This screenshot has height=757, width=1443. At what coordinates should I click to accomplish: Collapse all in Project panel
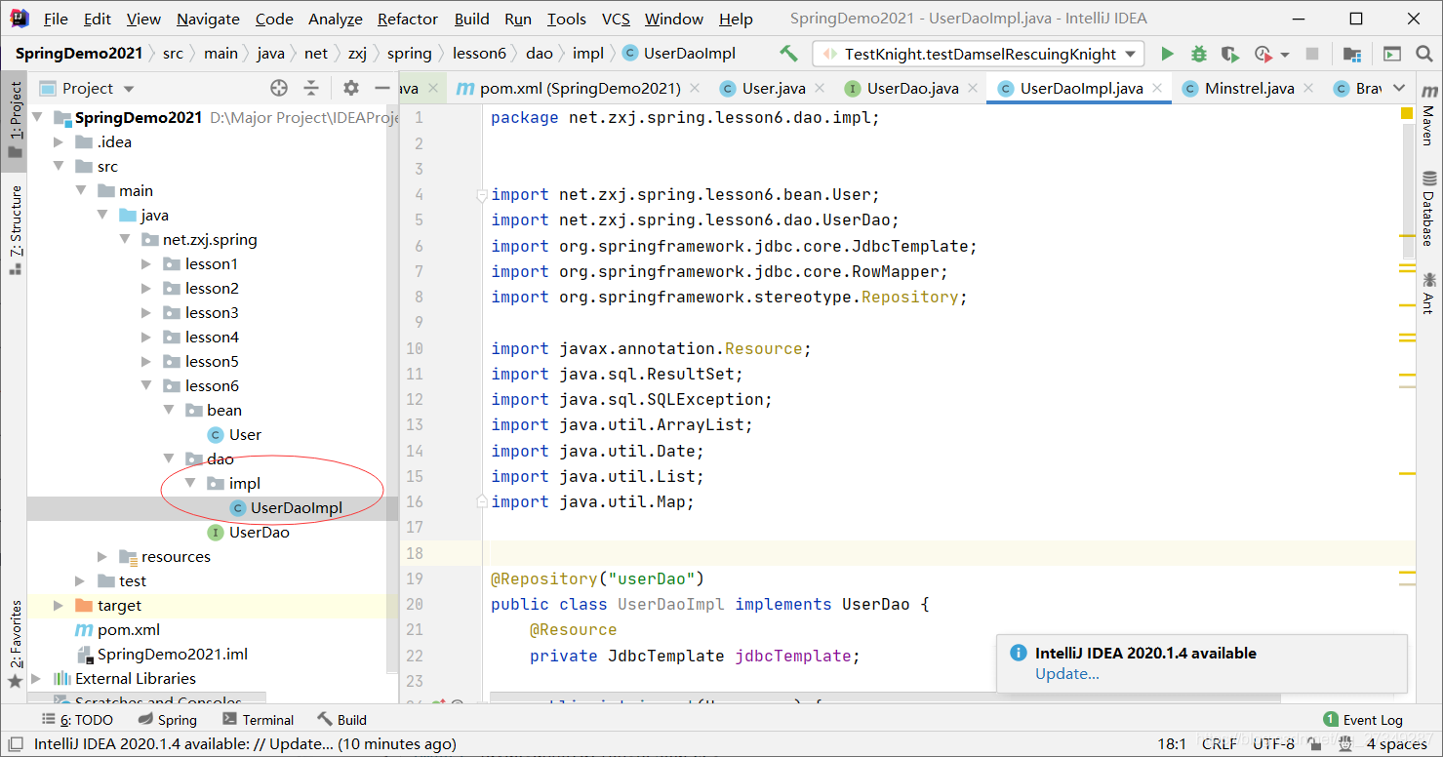pyautogui.click(x=311, y=88)
